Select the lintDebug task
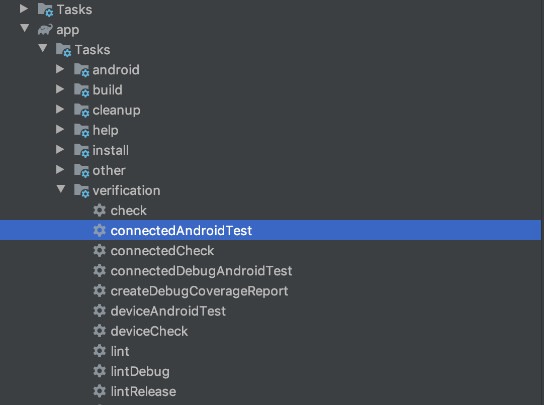This screenshot has height=405, width=544. [140, 371]
